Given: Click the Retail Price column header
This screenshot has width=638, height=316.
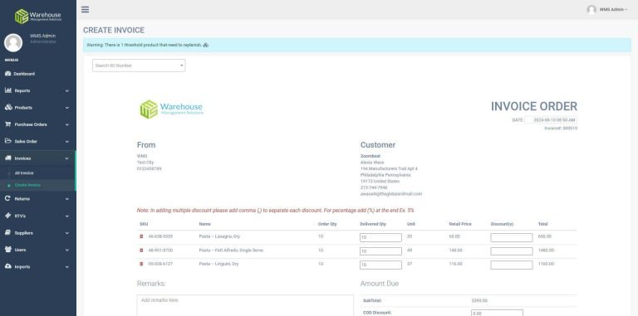Looking at the screenshot, I should click(460, 224).
